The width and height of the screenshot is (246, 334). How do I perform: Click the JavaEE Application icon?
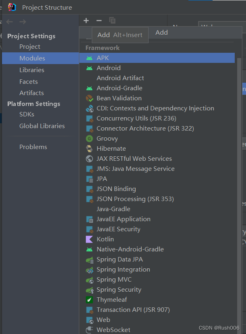(89, 220)
